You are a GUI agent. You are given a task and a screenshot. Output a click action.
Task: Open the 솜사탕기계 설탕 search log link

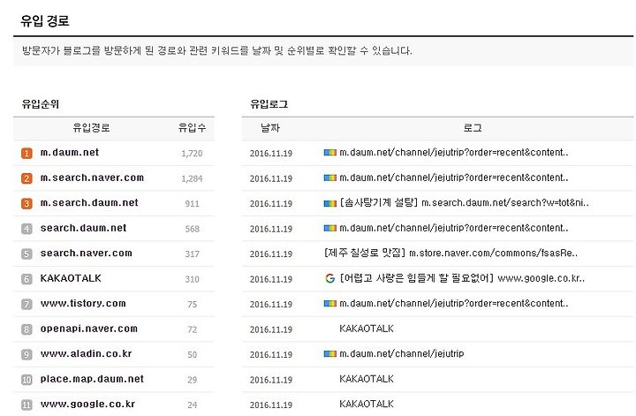tap(464, 203)
